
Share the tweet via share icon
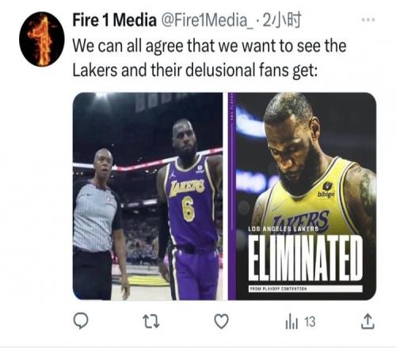tap(367, 321)
